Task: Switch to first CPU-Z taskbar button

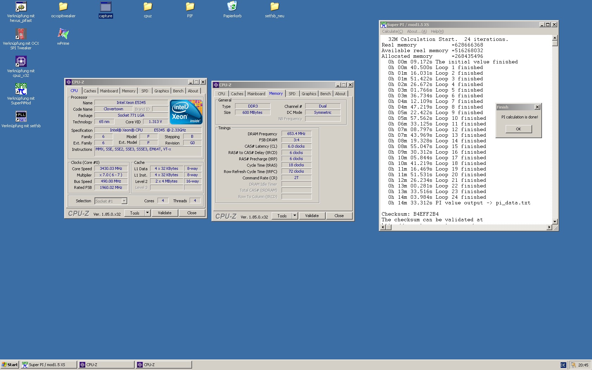Action: pos(106,365)
